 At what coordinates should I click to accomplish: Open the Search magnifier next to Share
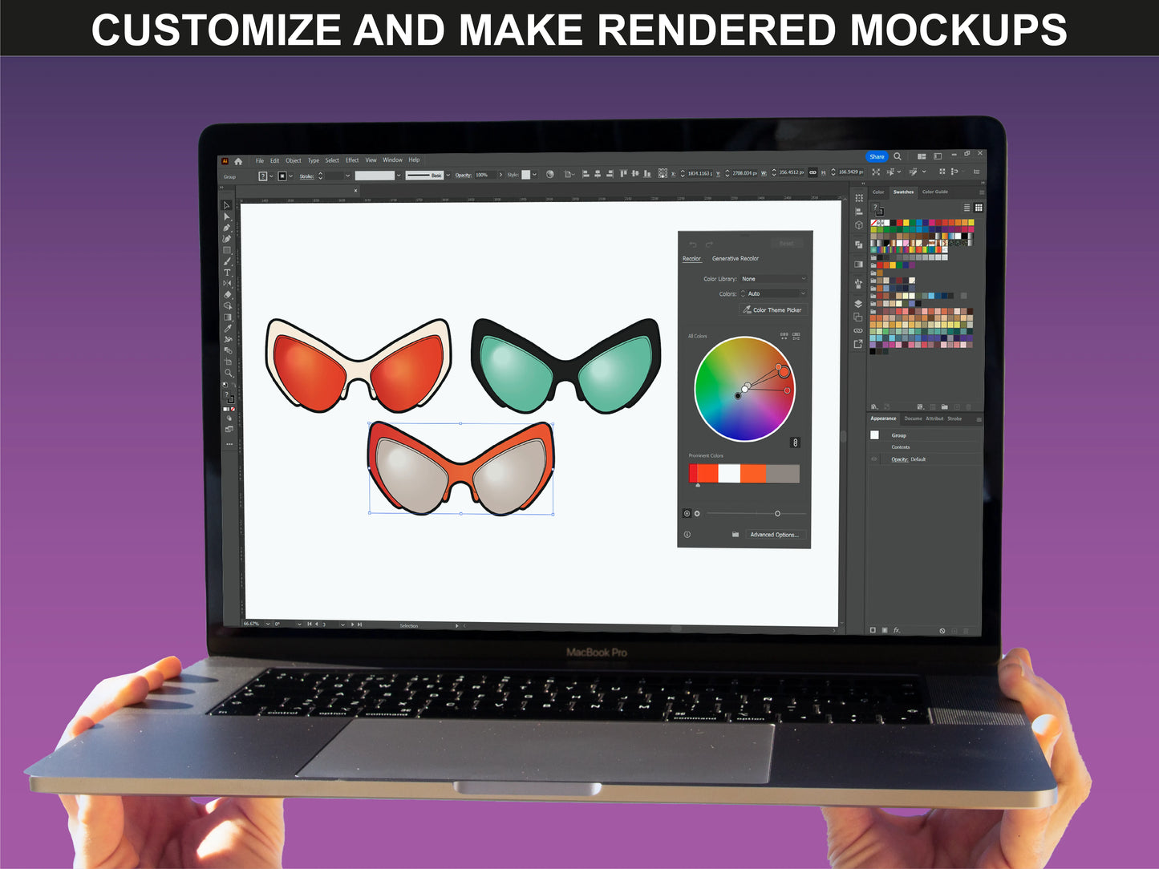coord(898,156)
